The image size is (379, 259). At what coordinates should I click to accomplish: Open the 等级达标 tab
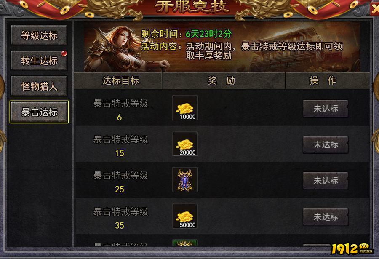pos(39,35)
